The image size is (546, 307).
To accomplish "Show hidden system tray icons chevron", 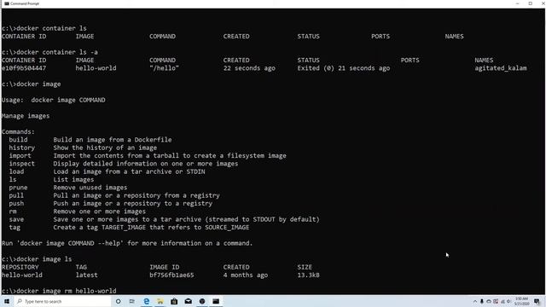I will (475, 301).
